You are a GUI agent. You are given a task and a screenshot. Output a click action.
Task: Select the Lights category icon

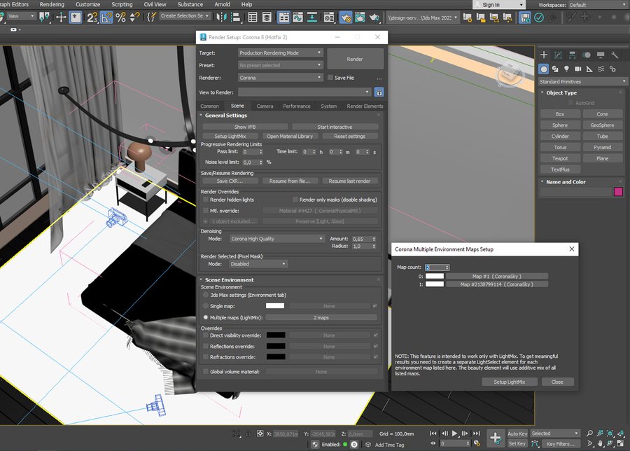[566, 69]
